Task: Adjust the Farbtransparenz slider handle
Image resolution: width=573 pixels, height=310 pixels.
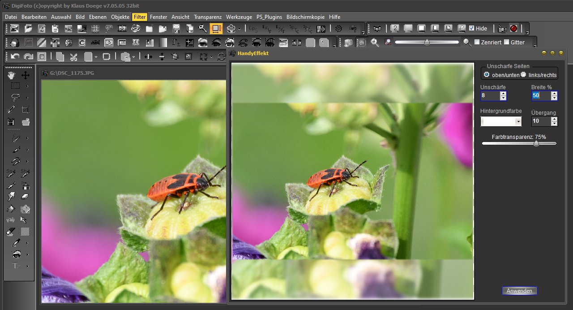Action: pos(536,143)
